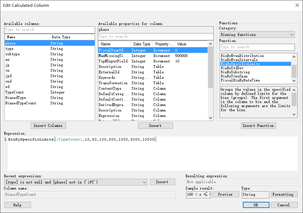
Task: Insert the selected recent expression
Action: pyautogui.click(x=162, y=182)
